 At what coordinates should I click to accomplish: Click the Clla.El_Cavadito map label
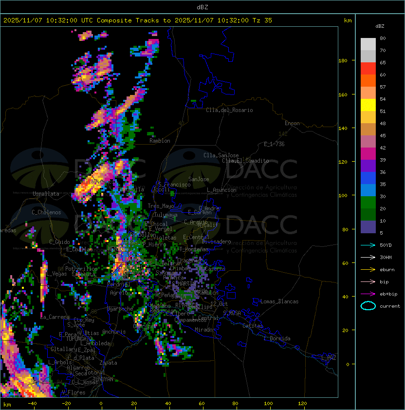click(x=245, y=161)
